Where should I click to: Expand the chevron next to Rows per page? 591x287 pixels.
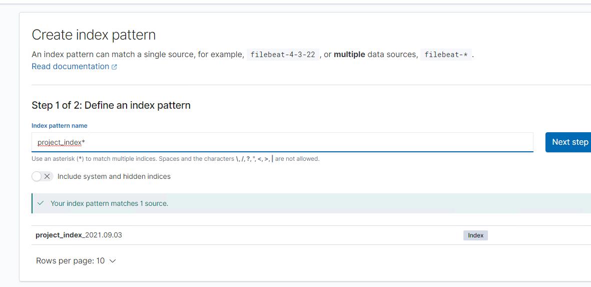click(x=112, y=261)
